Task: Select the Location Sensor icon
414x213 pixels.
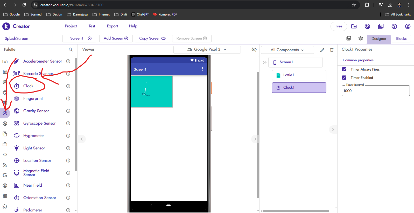Action: coord(17,161)
